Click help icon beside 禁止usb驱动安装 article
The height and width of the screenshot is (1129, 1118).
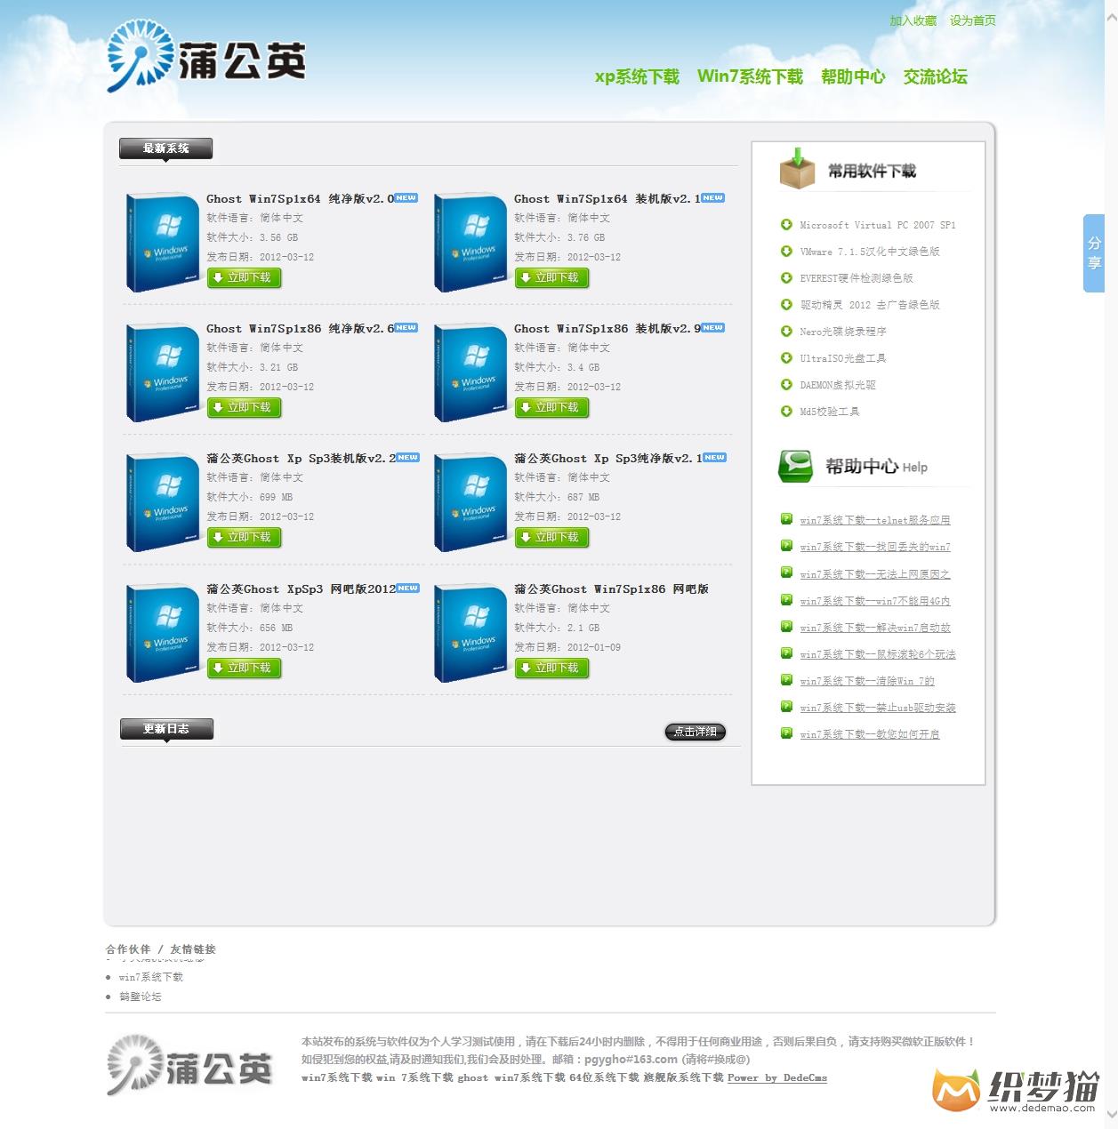point(786,707)
